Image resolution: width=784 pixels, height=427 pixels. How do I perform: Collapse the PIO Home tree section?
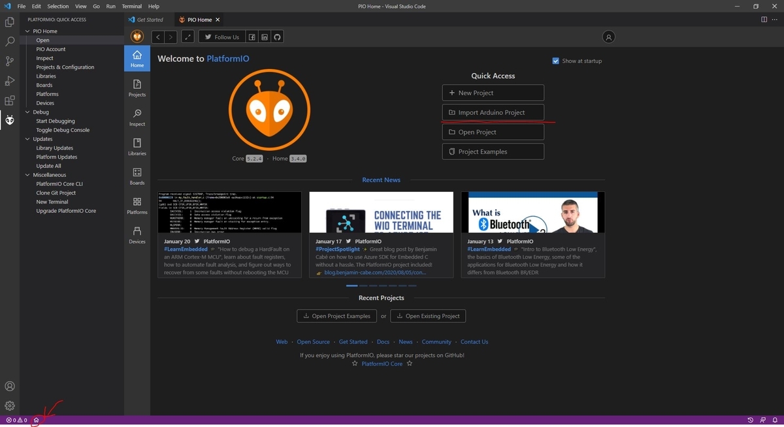(x=28, y=31)
